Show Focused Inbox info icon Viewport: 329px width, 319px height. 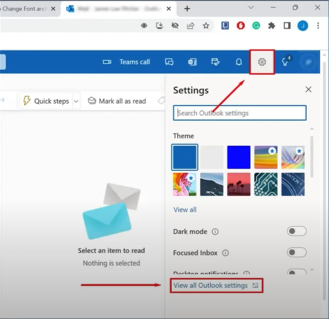[225, 252]
